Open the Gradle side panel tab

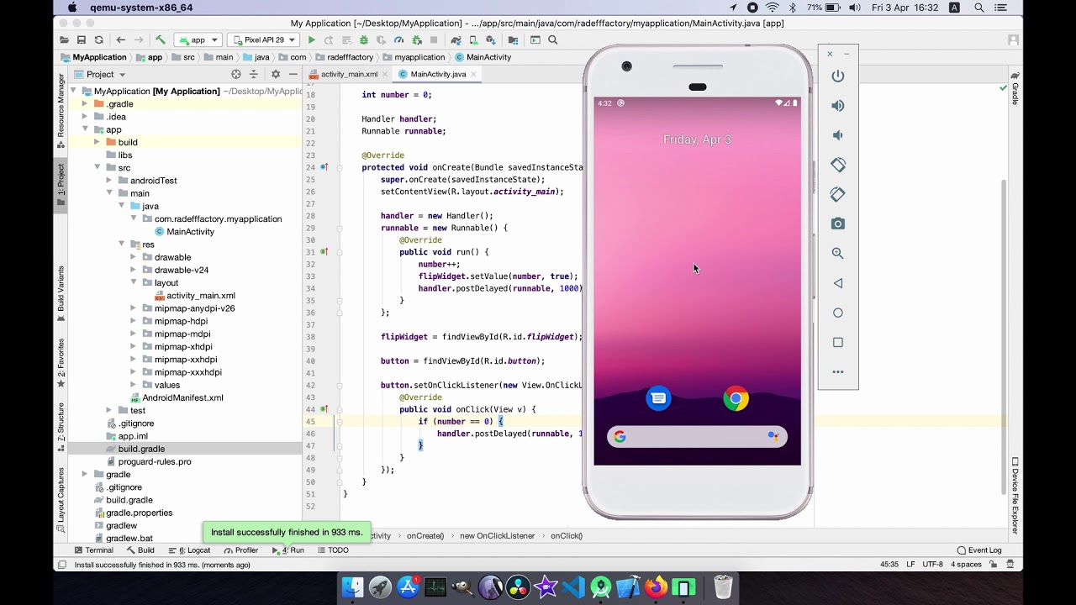point(1015,88)
